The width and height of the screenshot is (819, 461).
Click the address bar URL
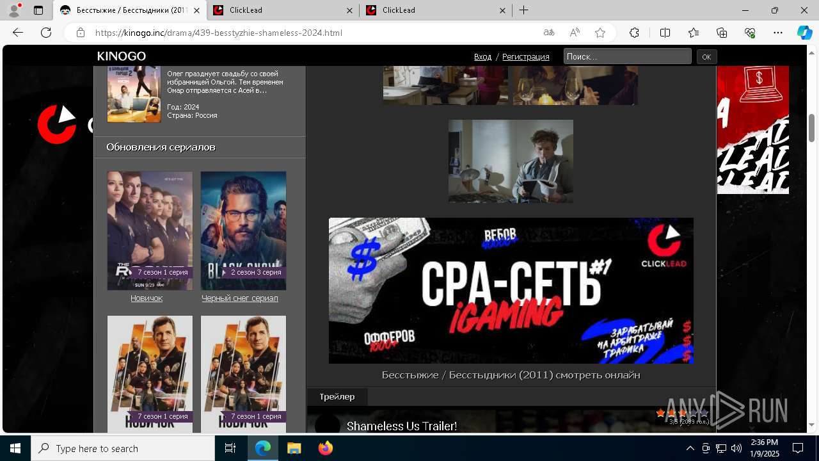[219, 33]
